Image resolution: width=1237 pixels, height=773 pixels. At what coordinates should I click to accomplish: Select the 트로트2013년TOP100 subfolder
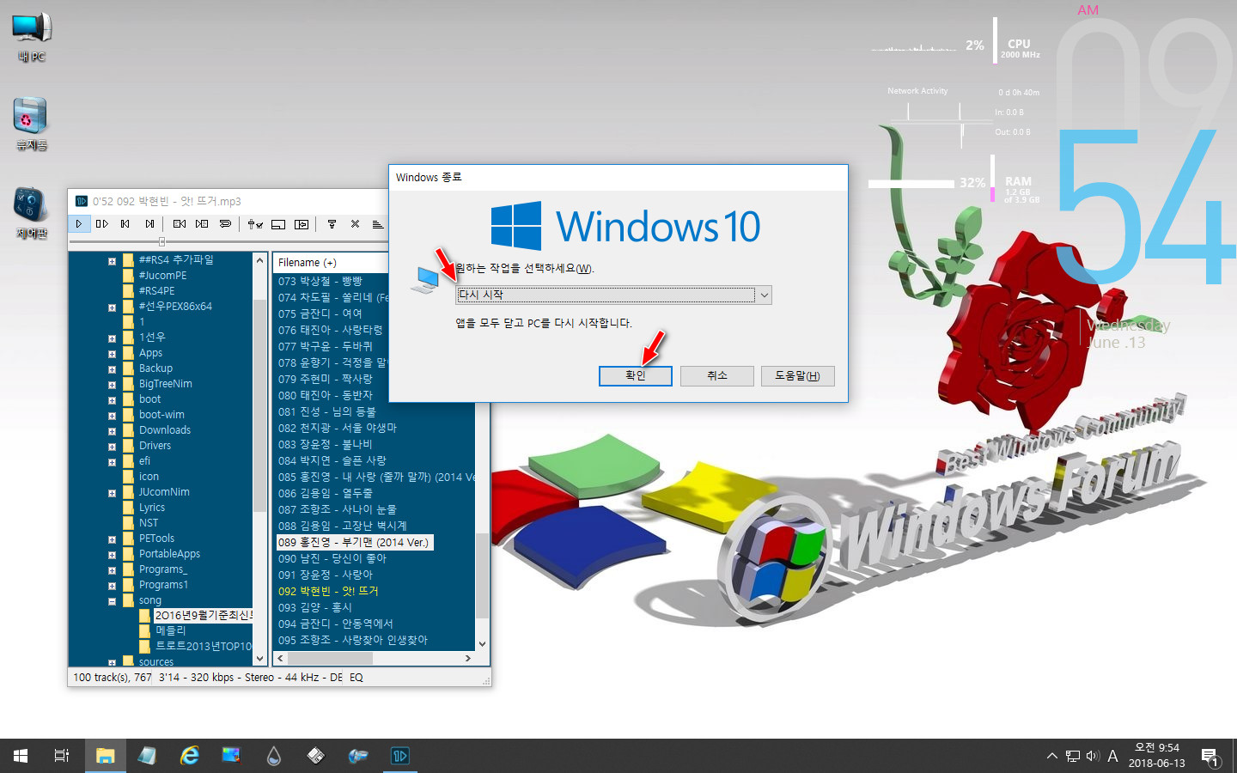click(x=204, y=646)
